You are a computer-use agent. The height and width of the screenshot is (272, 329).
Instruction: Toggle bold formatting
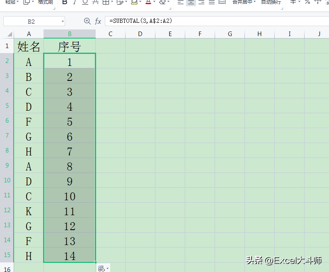[65, 2]
